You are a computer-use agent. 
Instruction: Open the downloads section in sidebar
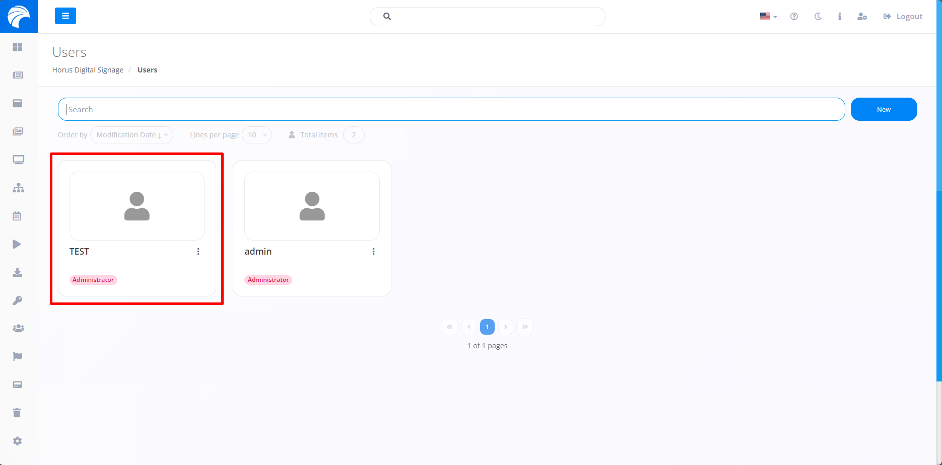pyautogui.click(x=18, y=272)
